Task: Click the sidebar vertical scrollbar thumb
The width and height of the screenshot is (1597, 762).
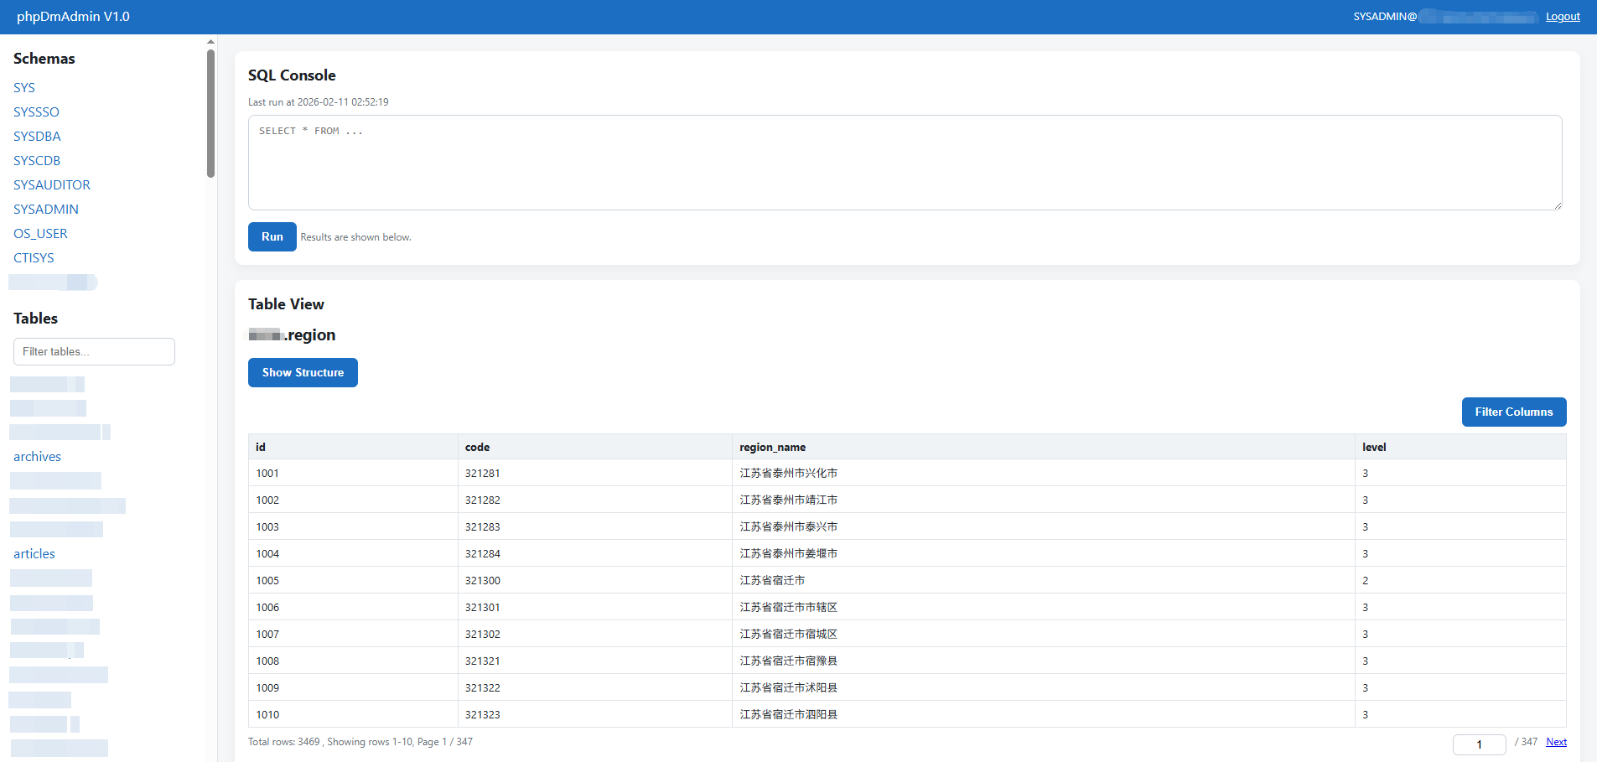Action: (x=210, y=113)
